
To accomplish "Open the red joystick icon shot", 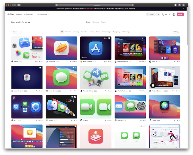I will click(96, 136).
